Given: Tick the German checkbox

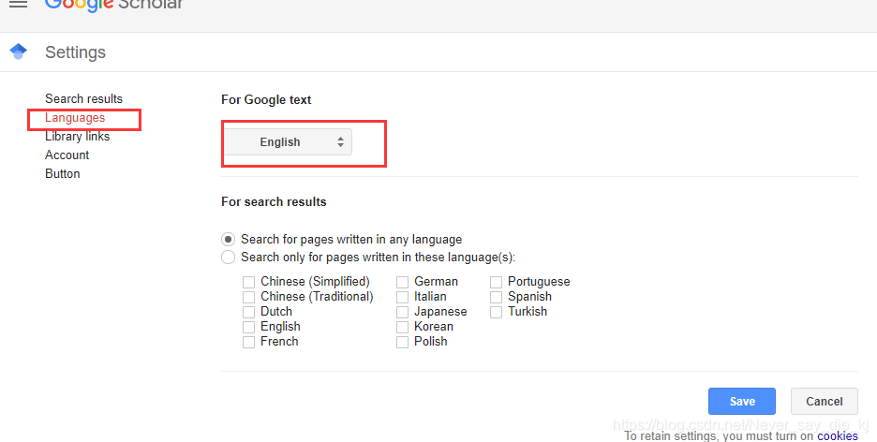Looking at the screenshot, I should click(402, 282).
